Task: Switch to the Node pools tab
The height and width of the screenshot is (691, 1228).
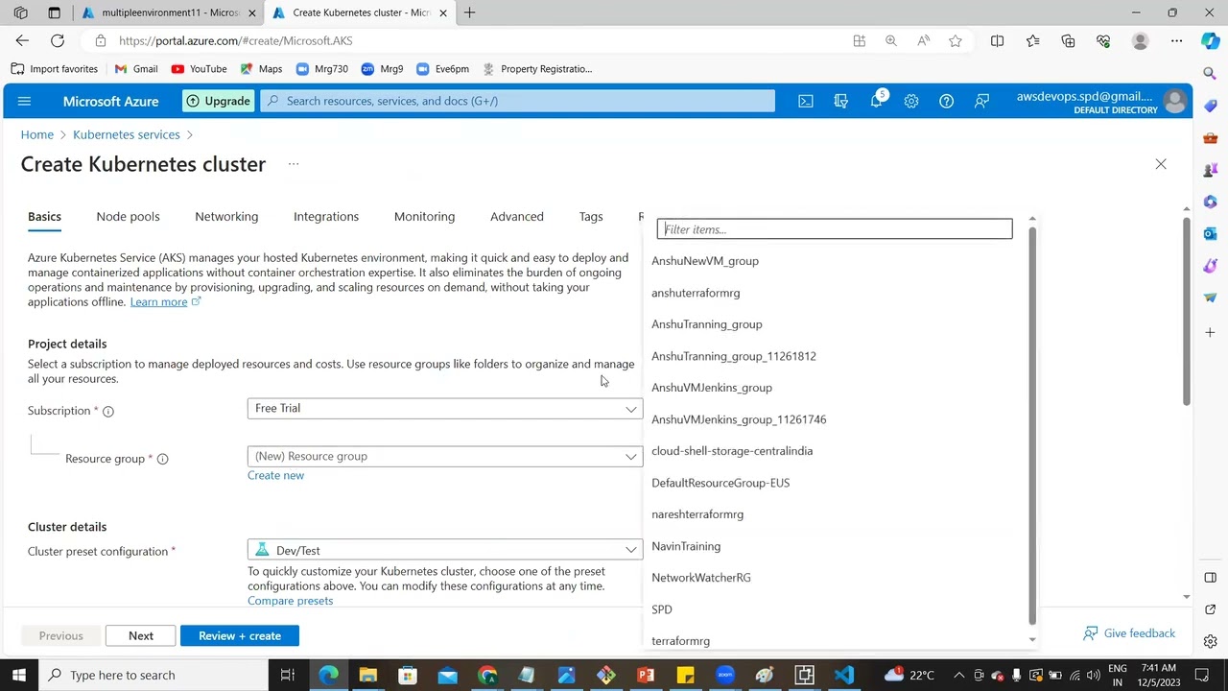Action: tap(128, 217)
